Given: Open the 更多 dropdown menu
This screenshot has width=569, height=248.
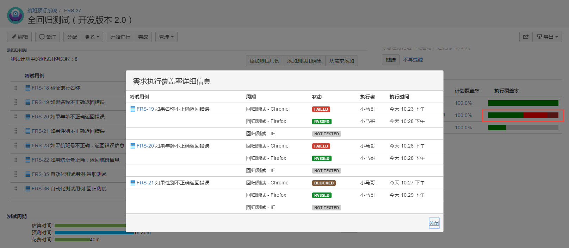Looking at the screenshot, I should (92, 37).
